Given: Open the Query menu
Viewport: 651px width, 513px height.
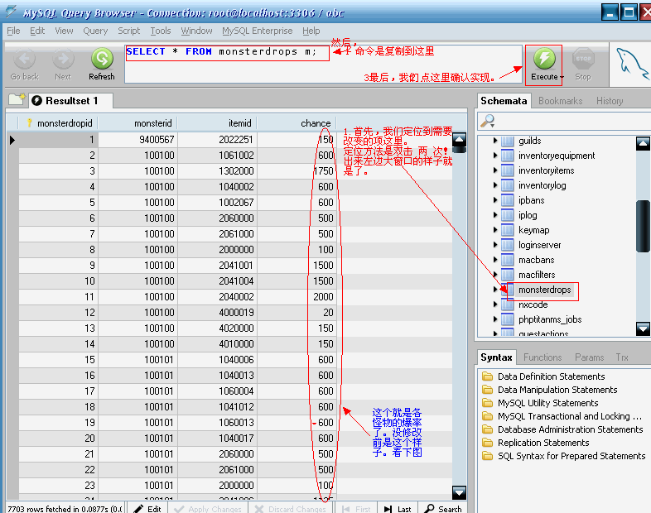Looking at the screenshot, I should (x=95, y=31).
